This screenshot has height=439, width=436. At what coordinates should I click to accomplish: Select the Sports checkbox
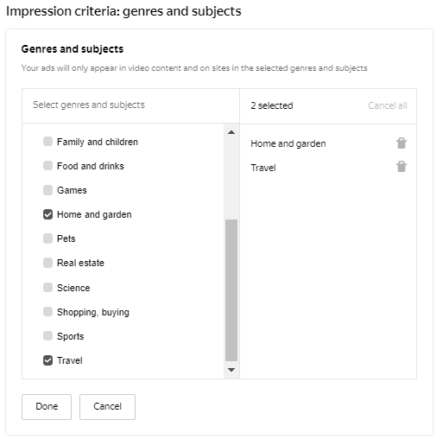tap(47, 335)
